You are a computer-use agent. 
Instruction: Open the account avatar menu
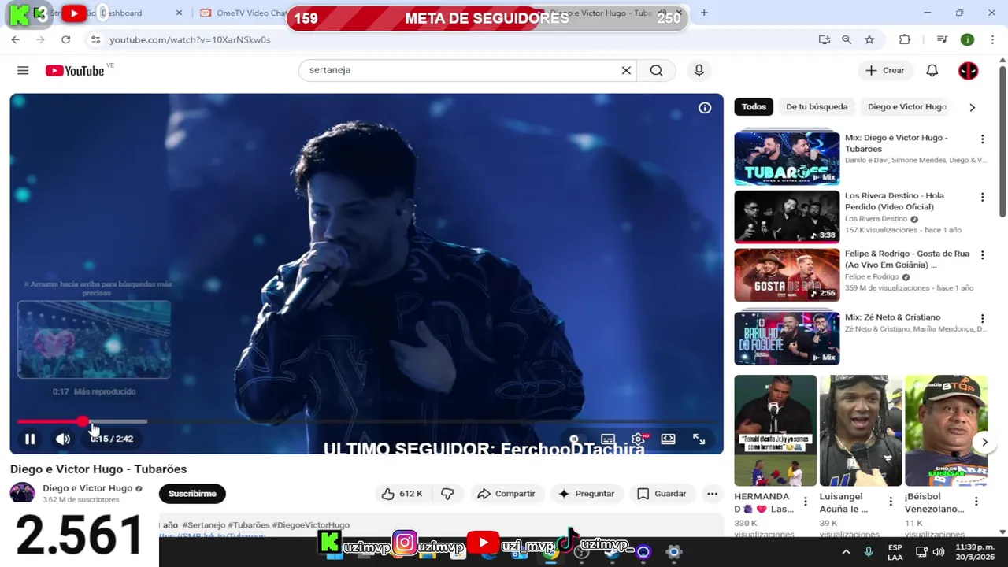click(968, 70)
